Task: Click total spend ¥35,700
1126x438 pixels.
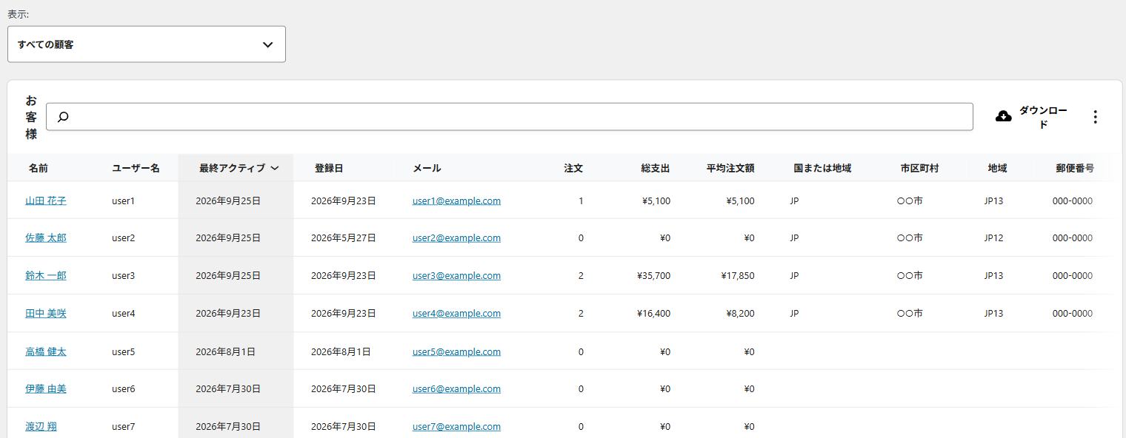Action: (653, 275)
